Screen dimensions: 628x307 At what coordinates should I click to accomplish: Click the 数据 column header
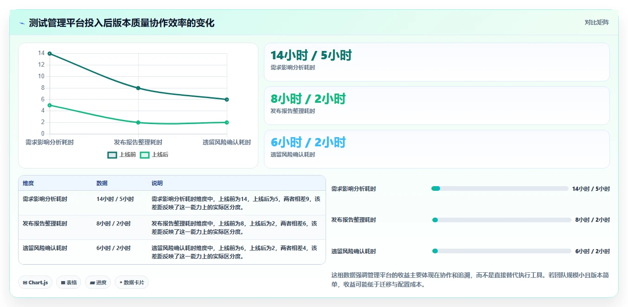[102, 183]
